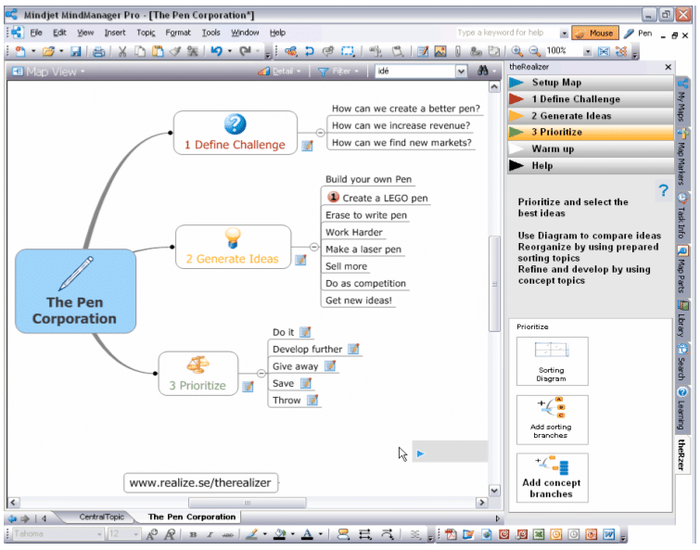Click the Setup Map step button

tap(591, 83)
